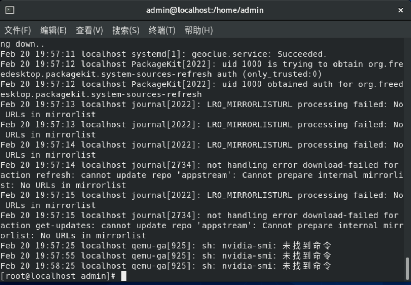The height and width of the screenshot is (285, 411).
Task: Open the 搜索(S) menu
Action: 126,31
